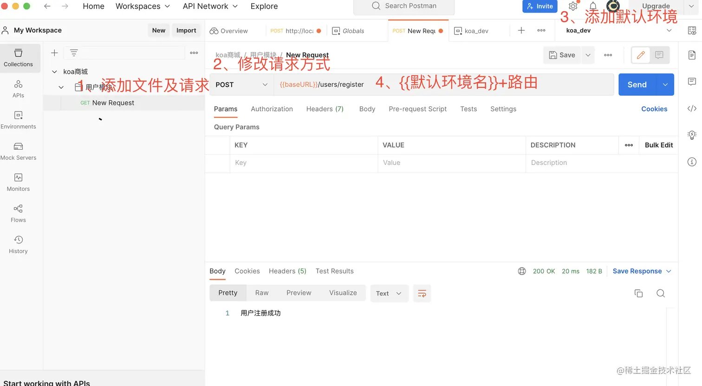Collapse the koa商城 collection

54,72
